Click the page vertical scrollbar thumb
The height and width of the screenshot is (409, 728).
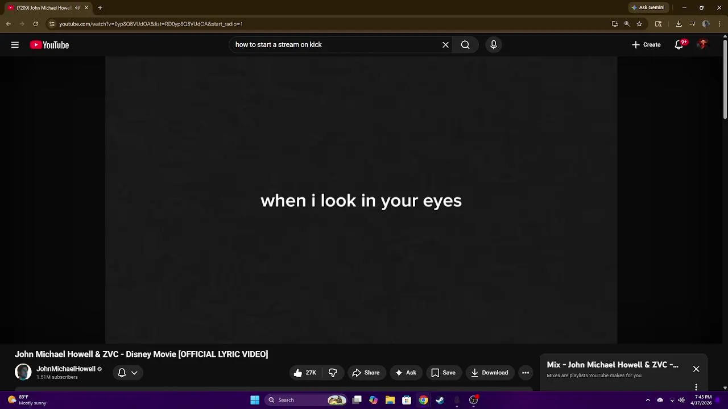[725, 80]
